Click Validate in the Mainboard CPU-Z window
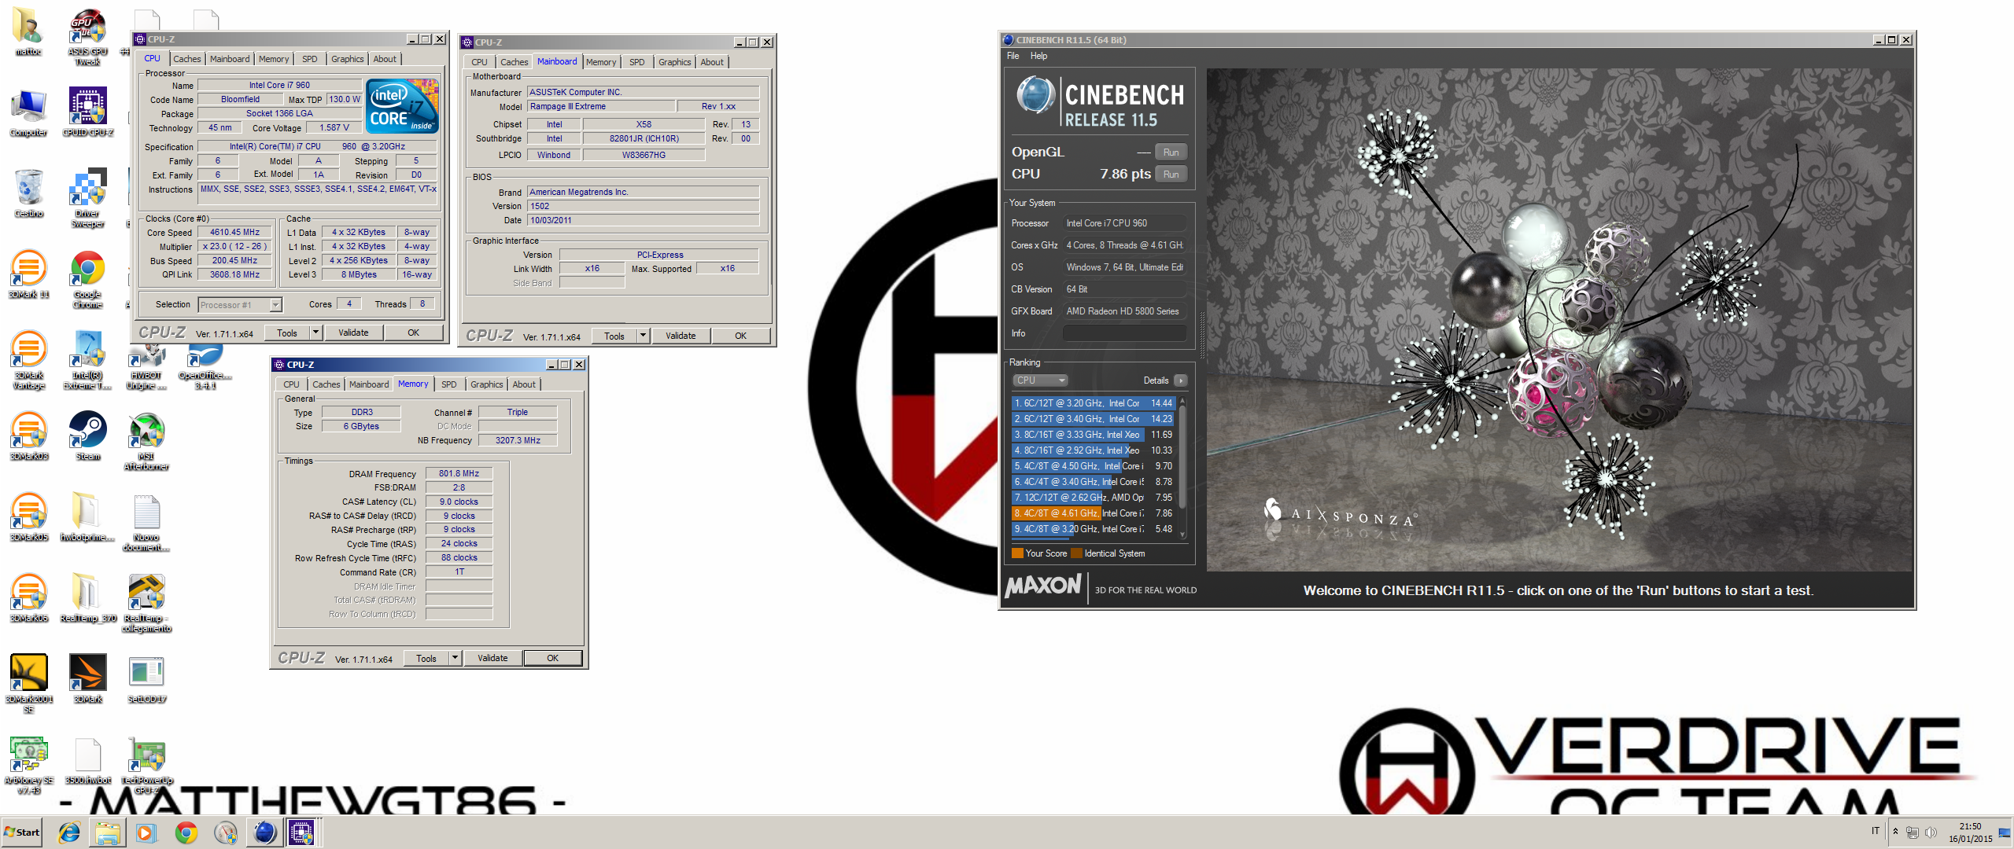 tap(681, 336)
